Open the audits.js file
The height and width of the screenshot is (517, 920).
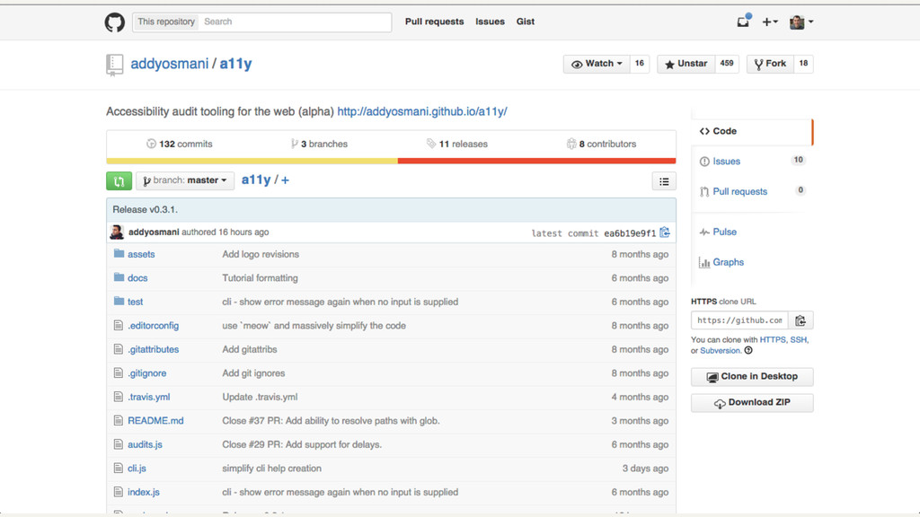tap(145, 445)
